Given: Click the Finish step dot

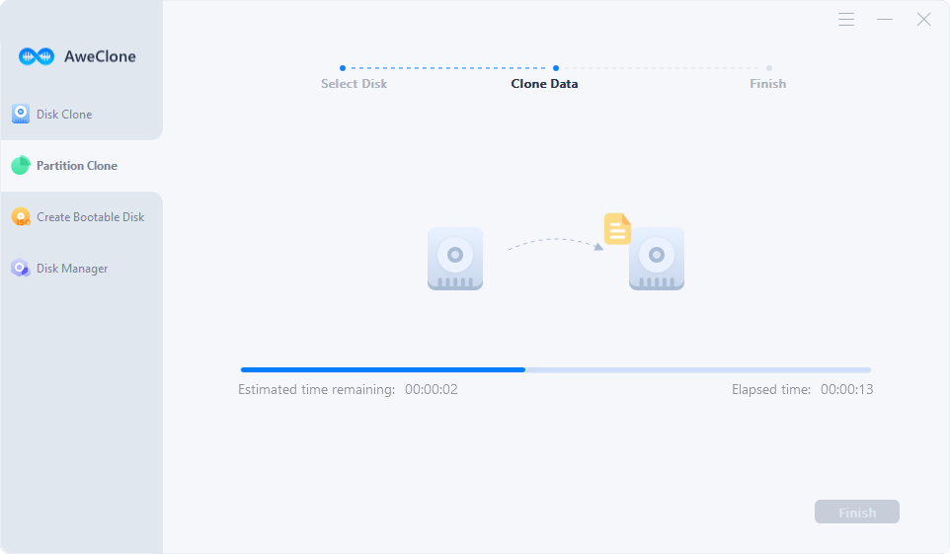Looking at the screenshot, I should pyautogui.click(x=769, y=68).
